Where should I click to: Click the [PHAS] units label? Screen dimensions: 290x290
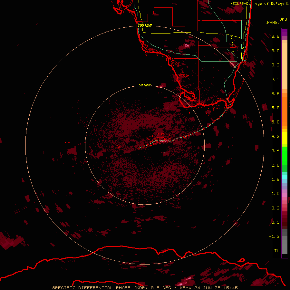point(272,22)
